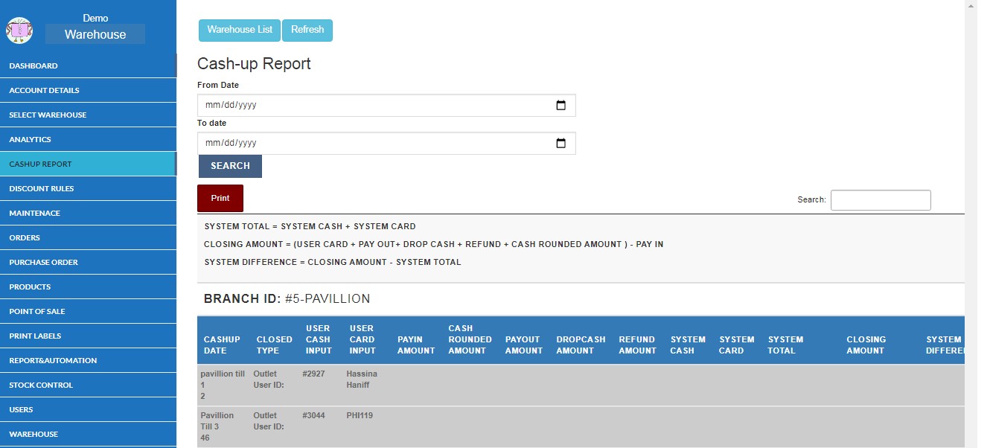The image size is (990, 448).
Task: Open Point of Sale menu item
Action: tap(37, 311)
